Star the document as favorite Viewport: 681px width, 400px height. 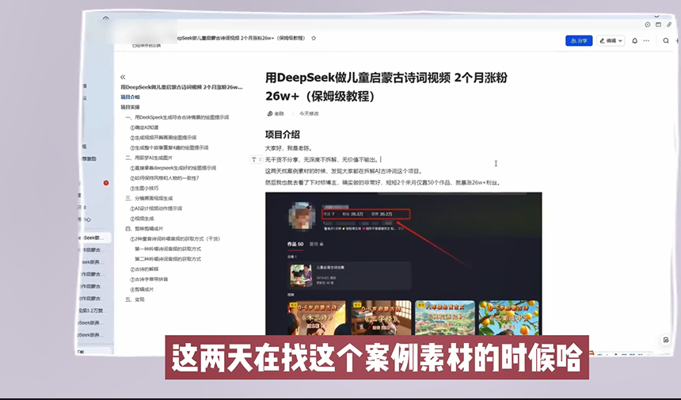coord(314,38)
